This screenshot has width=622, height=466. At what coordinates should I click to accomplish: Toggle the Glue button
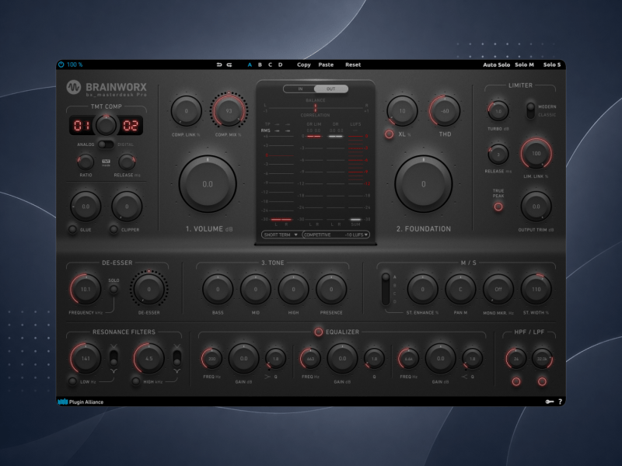[72, 229]
